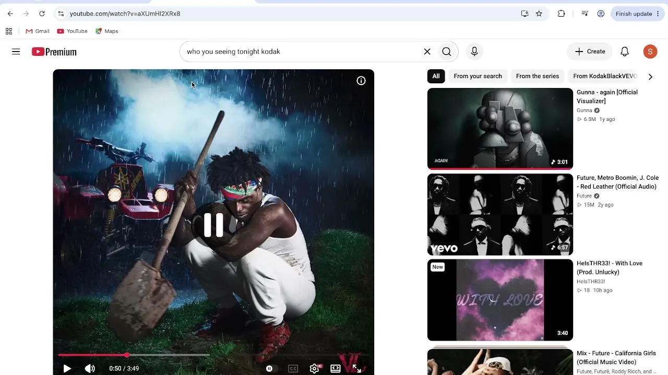Clear the search box text
This screenshot has width=668, height=375.
(x=427, y=52)
